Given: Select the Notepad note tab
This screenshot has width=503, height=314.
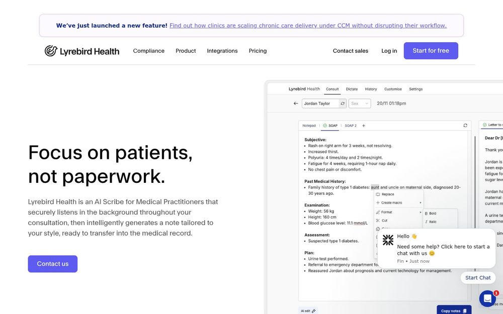Looking at the screenshot, I should pyautogui.click(x=309, y=126).
